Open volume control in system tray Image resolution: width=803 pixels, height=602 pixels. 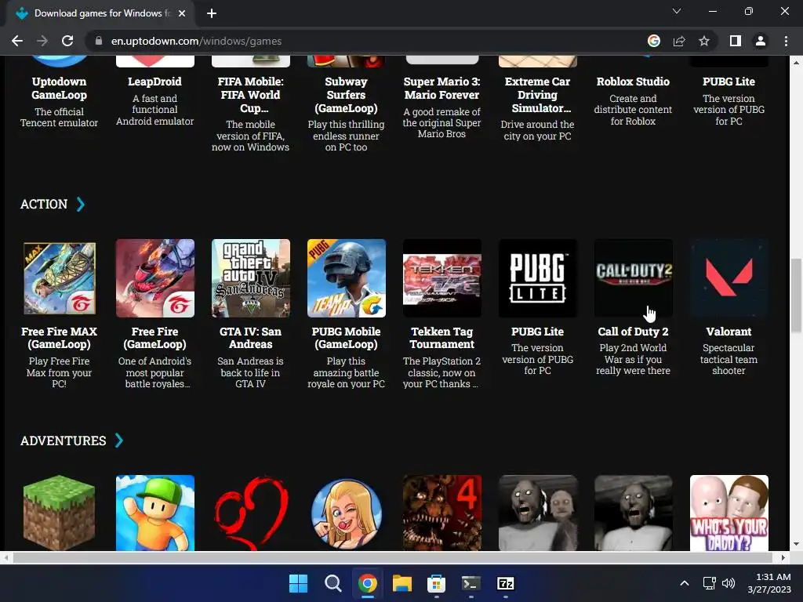pos(729,583)
